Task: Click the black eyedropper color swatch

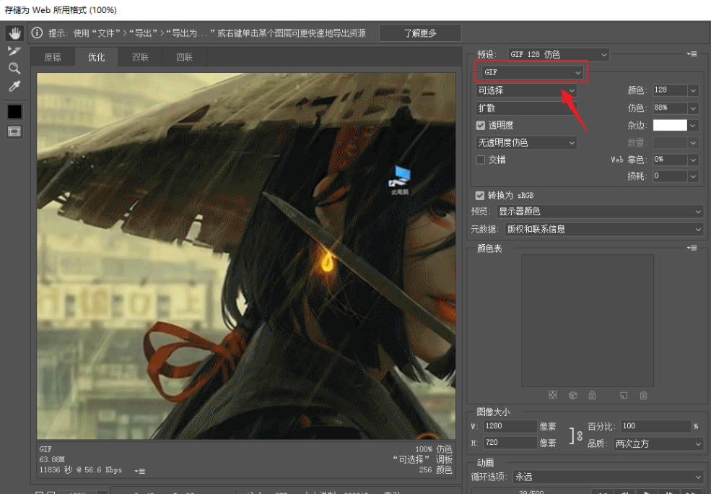Action: (x=14, y=112)
